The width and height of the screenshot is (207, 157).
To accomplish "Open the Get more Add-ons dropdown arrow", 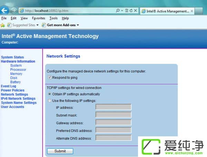I will [78, 25].
